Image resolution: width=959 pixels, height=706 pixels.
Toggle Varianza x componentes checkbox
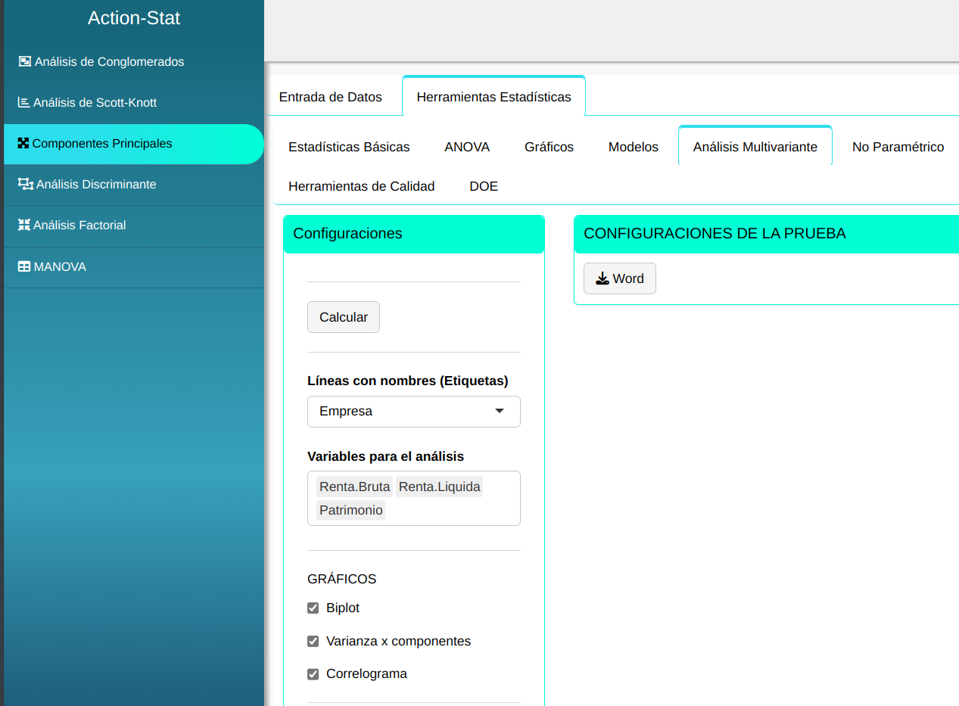click(x=313, y=642)
